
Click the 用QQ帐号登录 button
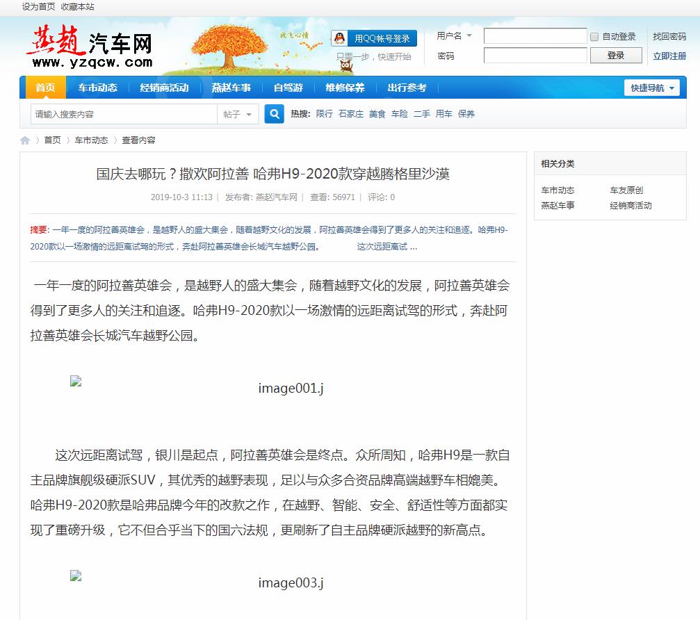point(374,38)
